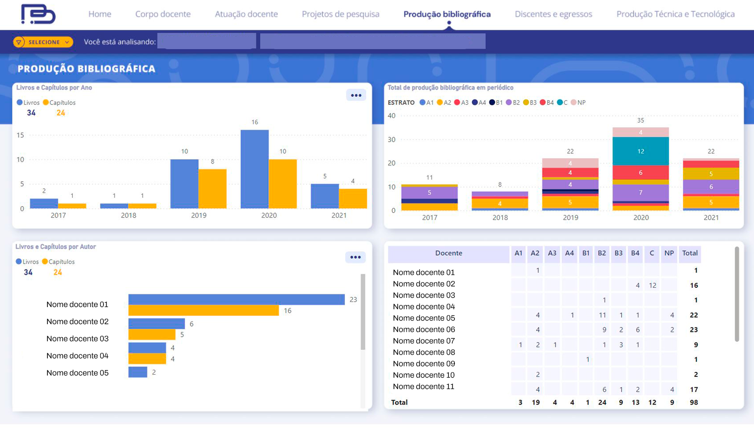Click Capítulos legend dot in per-year chart
The width and height of the screenshot is (754, 429).
coord(46,102)
